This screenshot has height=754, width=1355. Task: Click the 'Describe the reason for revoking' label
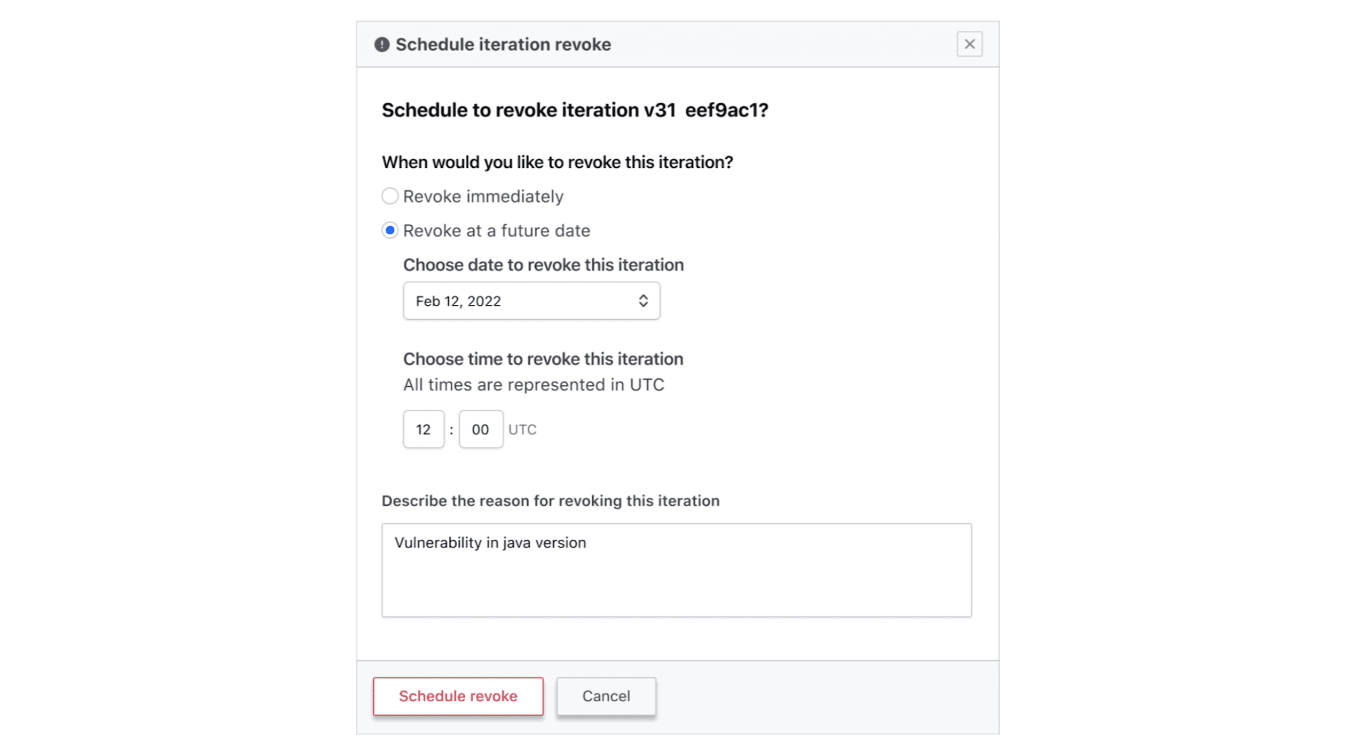tap(550, 501)
